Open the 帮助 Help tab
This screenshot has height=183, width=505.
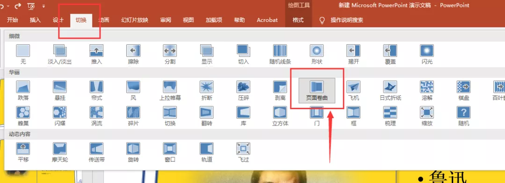(239, 20)
